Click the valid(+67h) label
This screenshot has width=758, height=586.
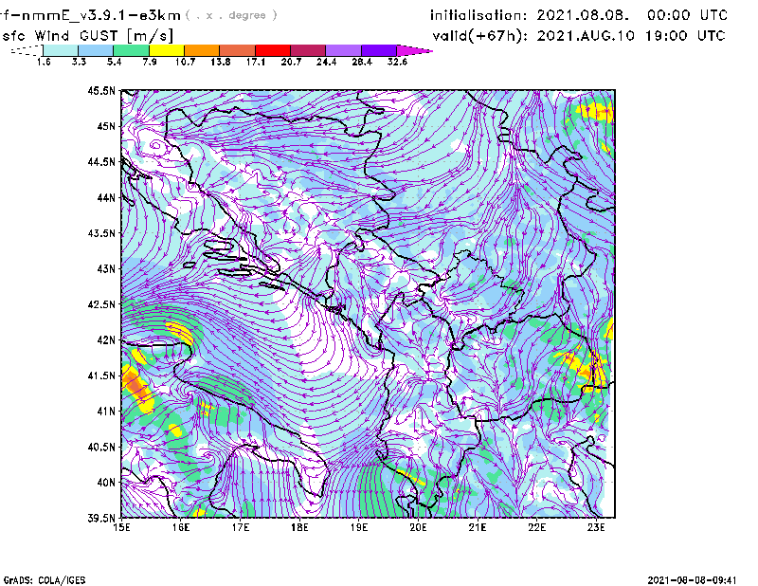tap(480, 36)
